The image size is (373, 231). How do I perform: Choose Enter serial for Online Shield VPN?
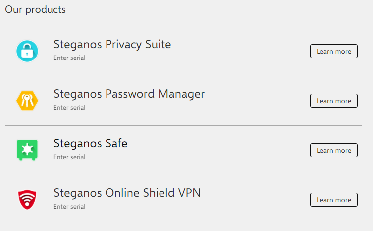pos(69,207)
